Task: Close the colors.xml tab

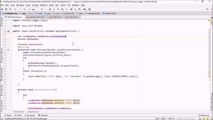Action: pos(79,17)
